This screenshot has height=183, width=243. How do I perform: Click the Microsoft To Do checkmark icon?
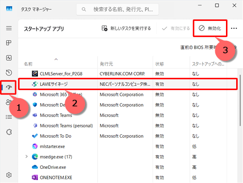pyautogui.click(x=35, y=136)
